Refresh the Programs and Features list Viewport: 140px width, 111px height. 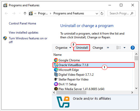click(x=102, y=13)
